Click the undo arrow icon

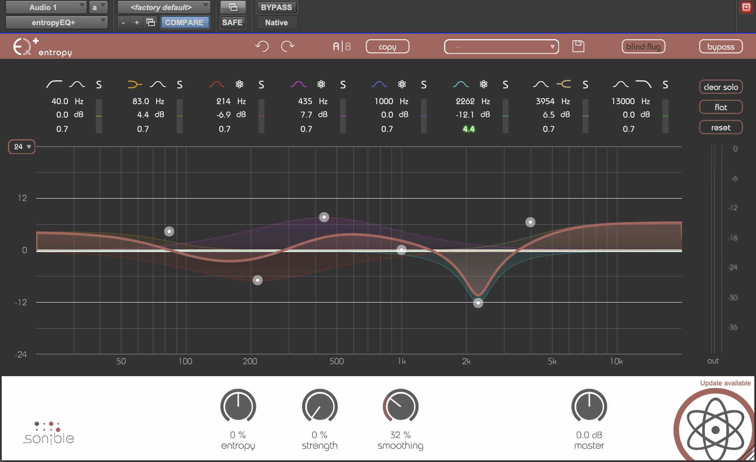[x=262, y=46]
